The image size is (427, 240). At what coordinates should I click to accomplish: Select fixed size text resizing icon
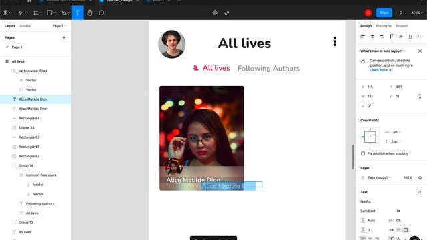pos(406,230)
